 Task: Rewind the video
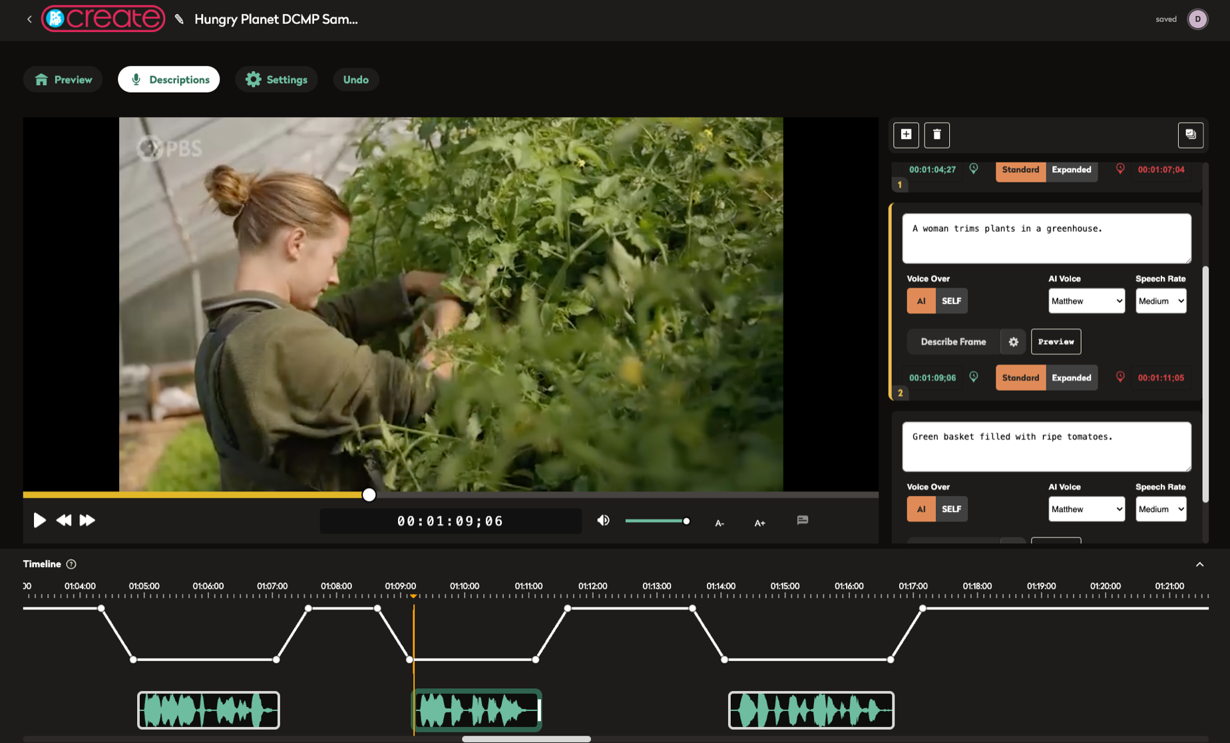click(x=63, y=520)
